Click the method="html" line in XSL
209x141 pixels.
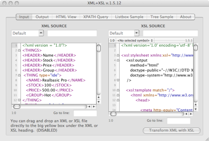[144, 65]
